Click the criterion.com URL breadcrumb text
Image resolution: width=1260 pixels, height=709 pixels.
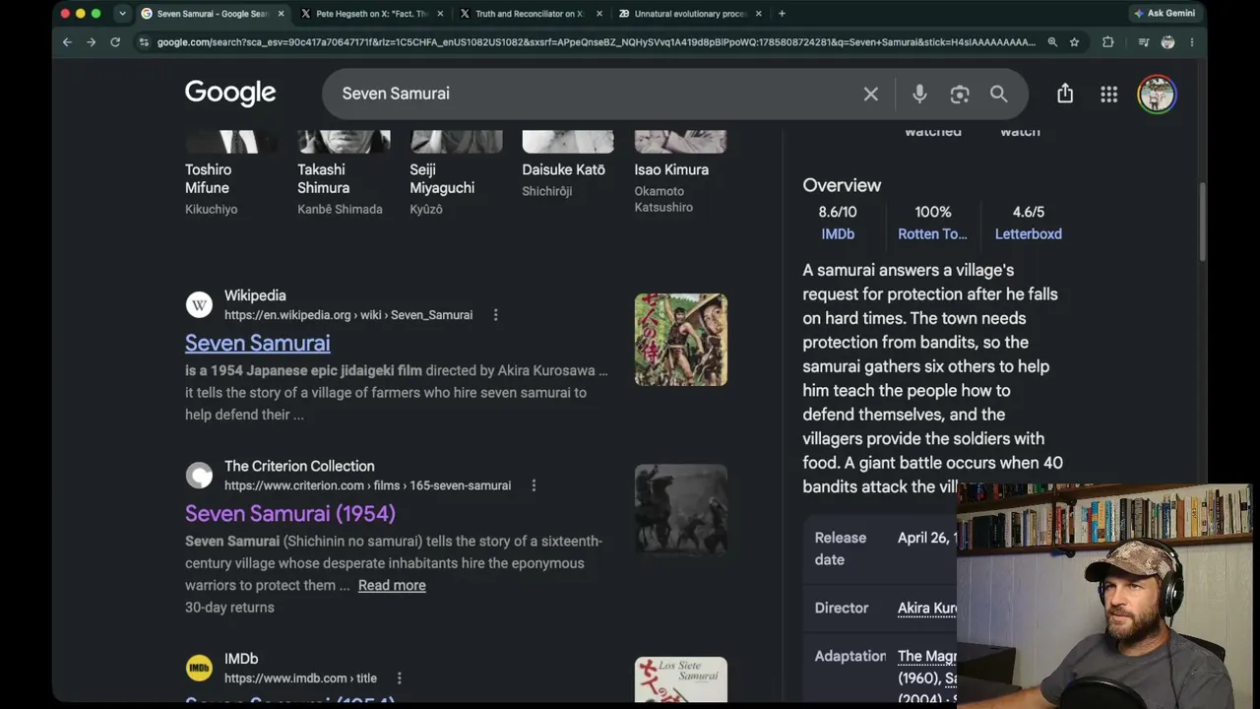(368, 485)
